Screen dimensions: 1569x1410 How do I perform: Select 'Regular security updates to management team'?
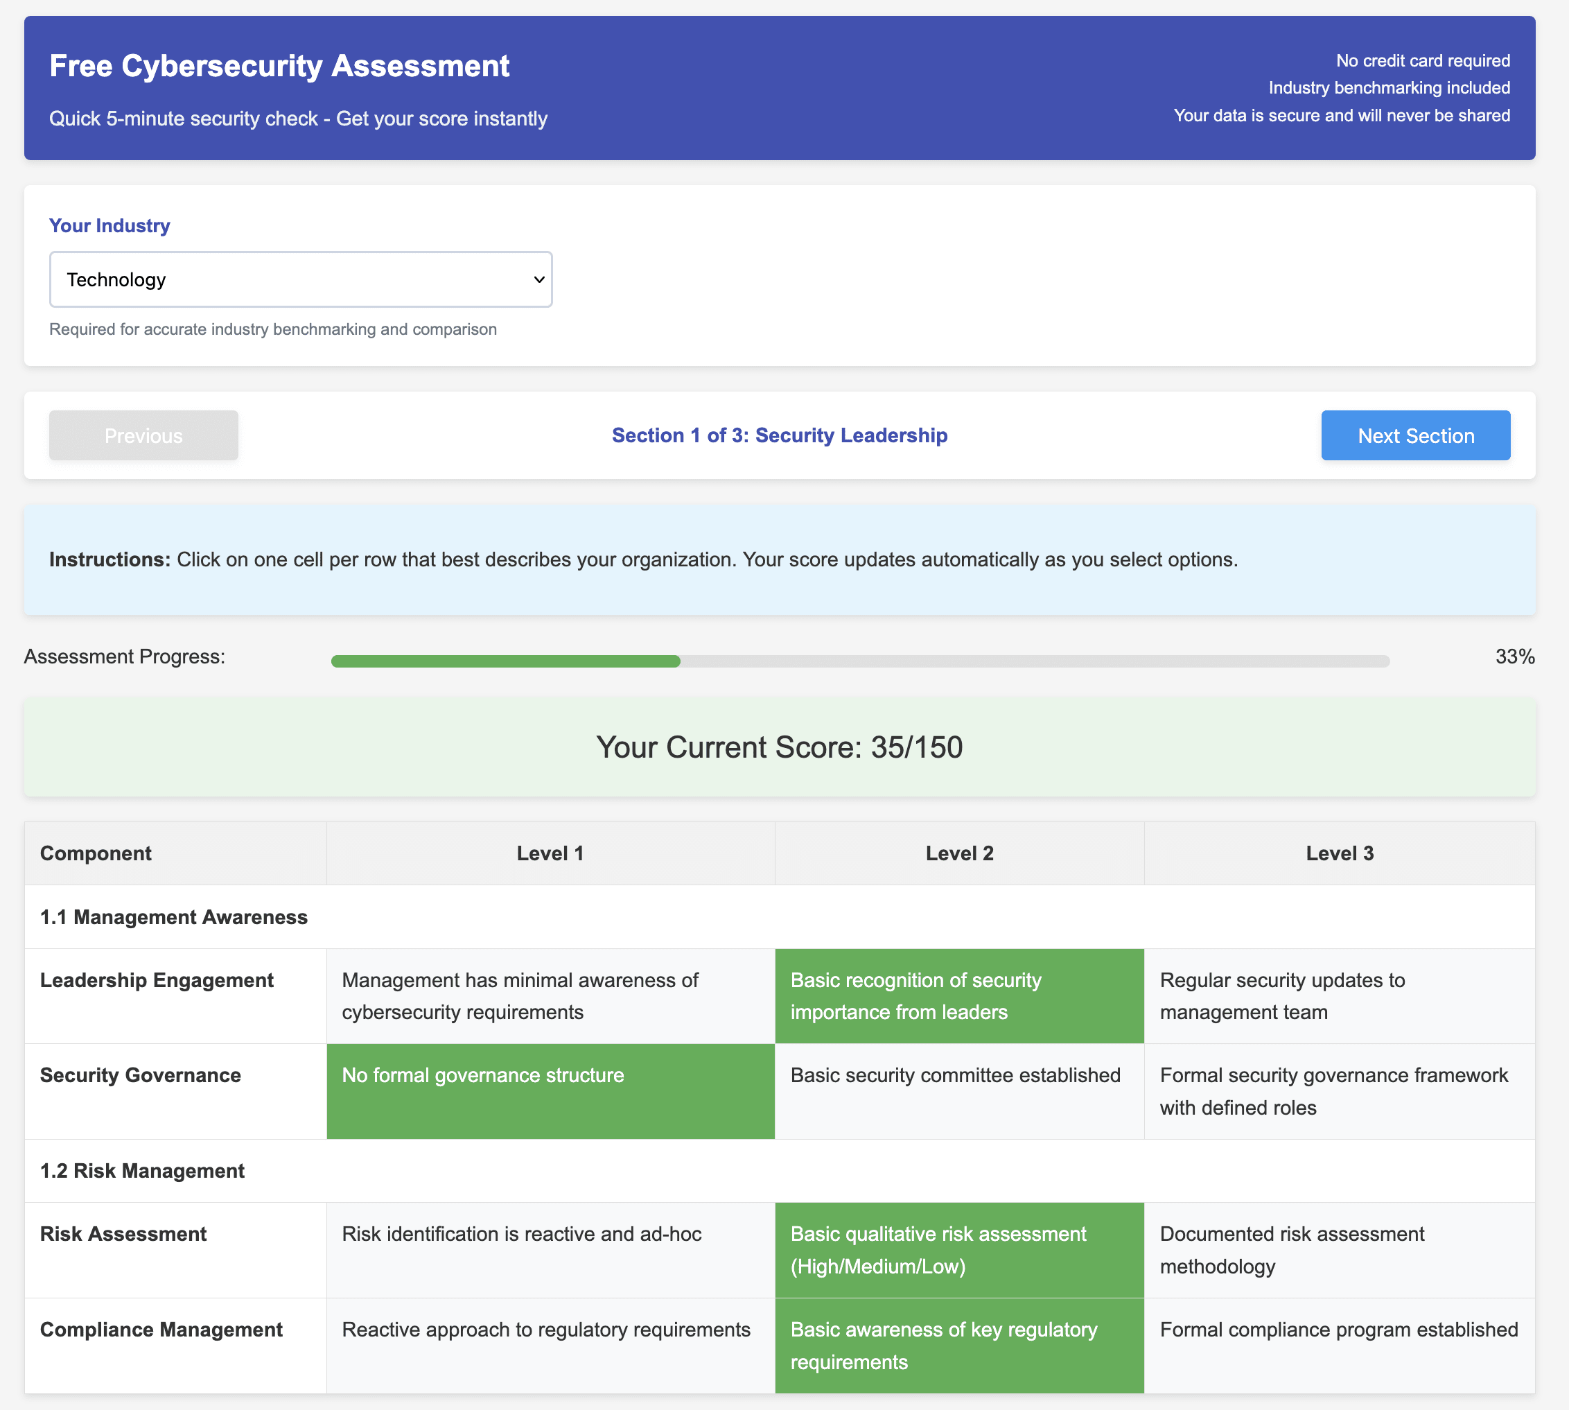coord(1339,996)
